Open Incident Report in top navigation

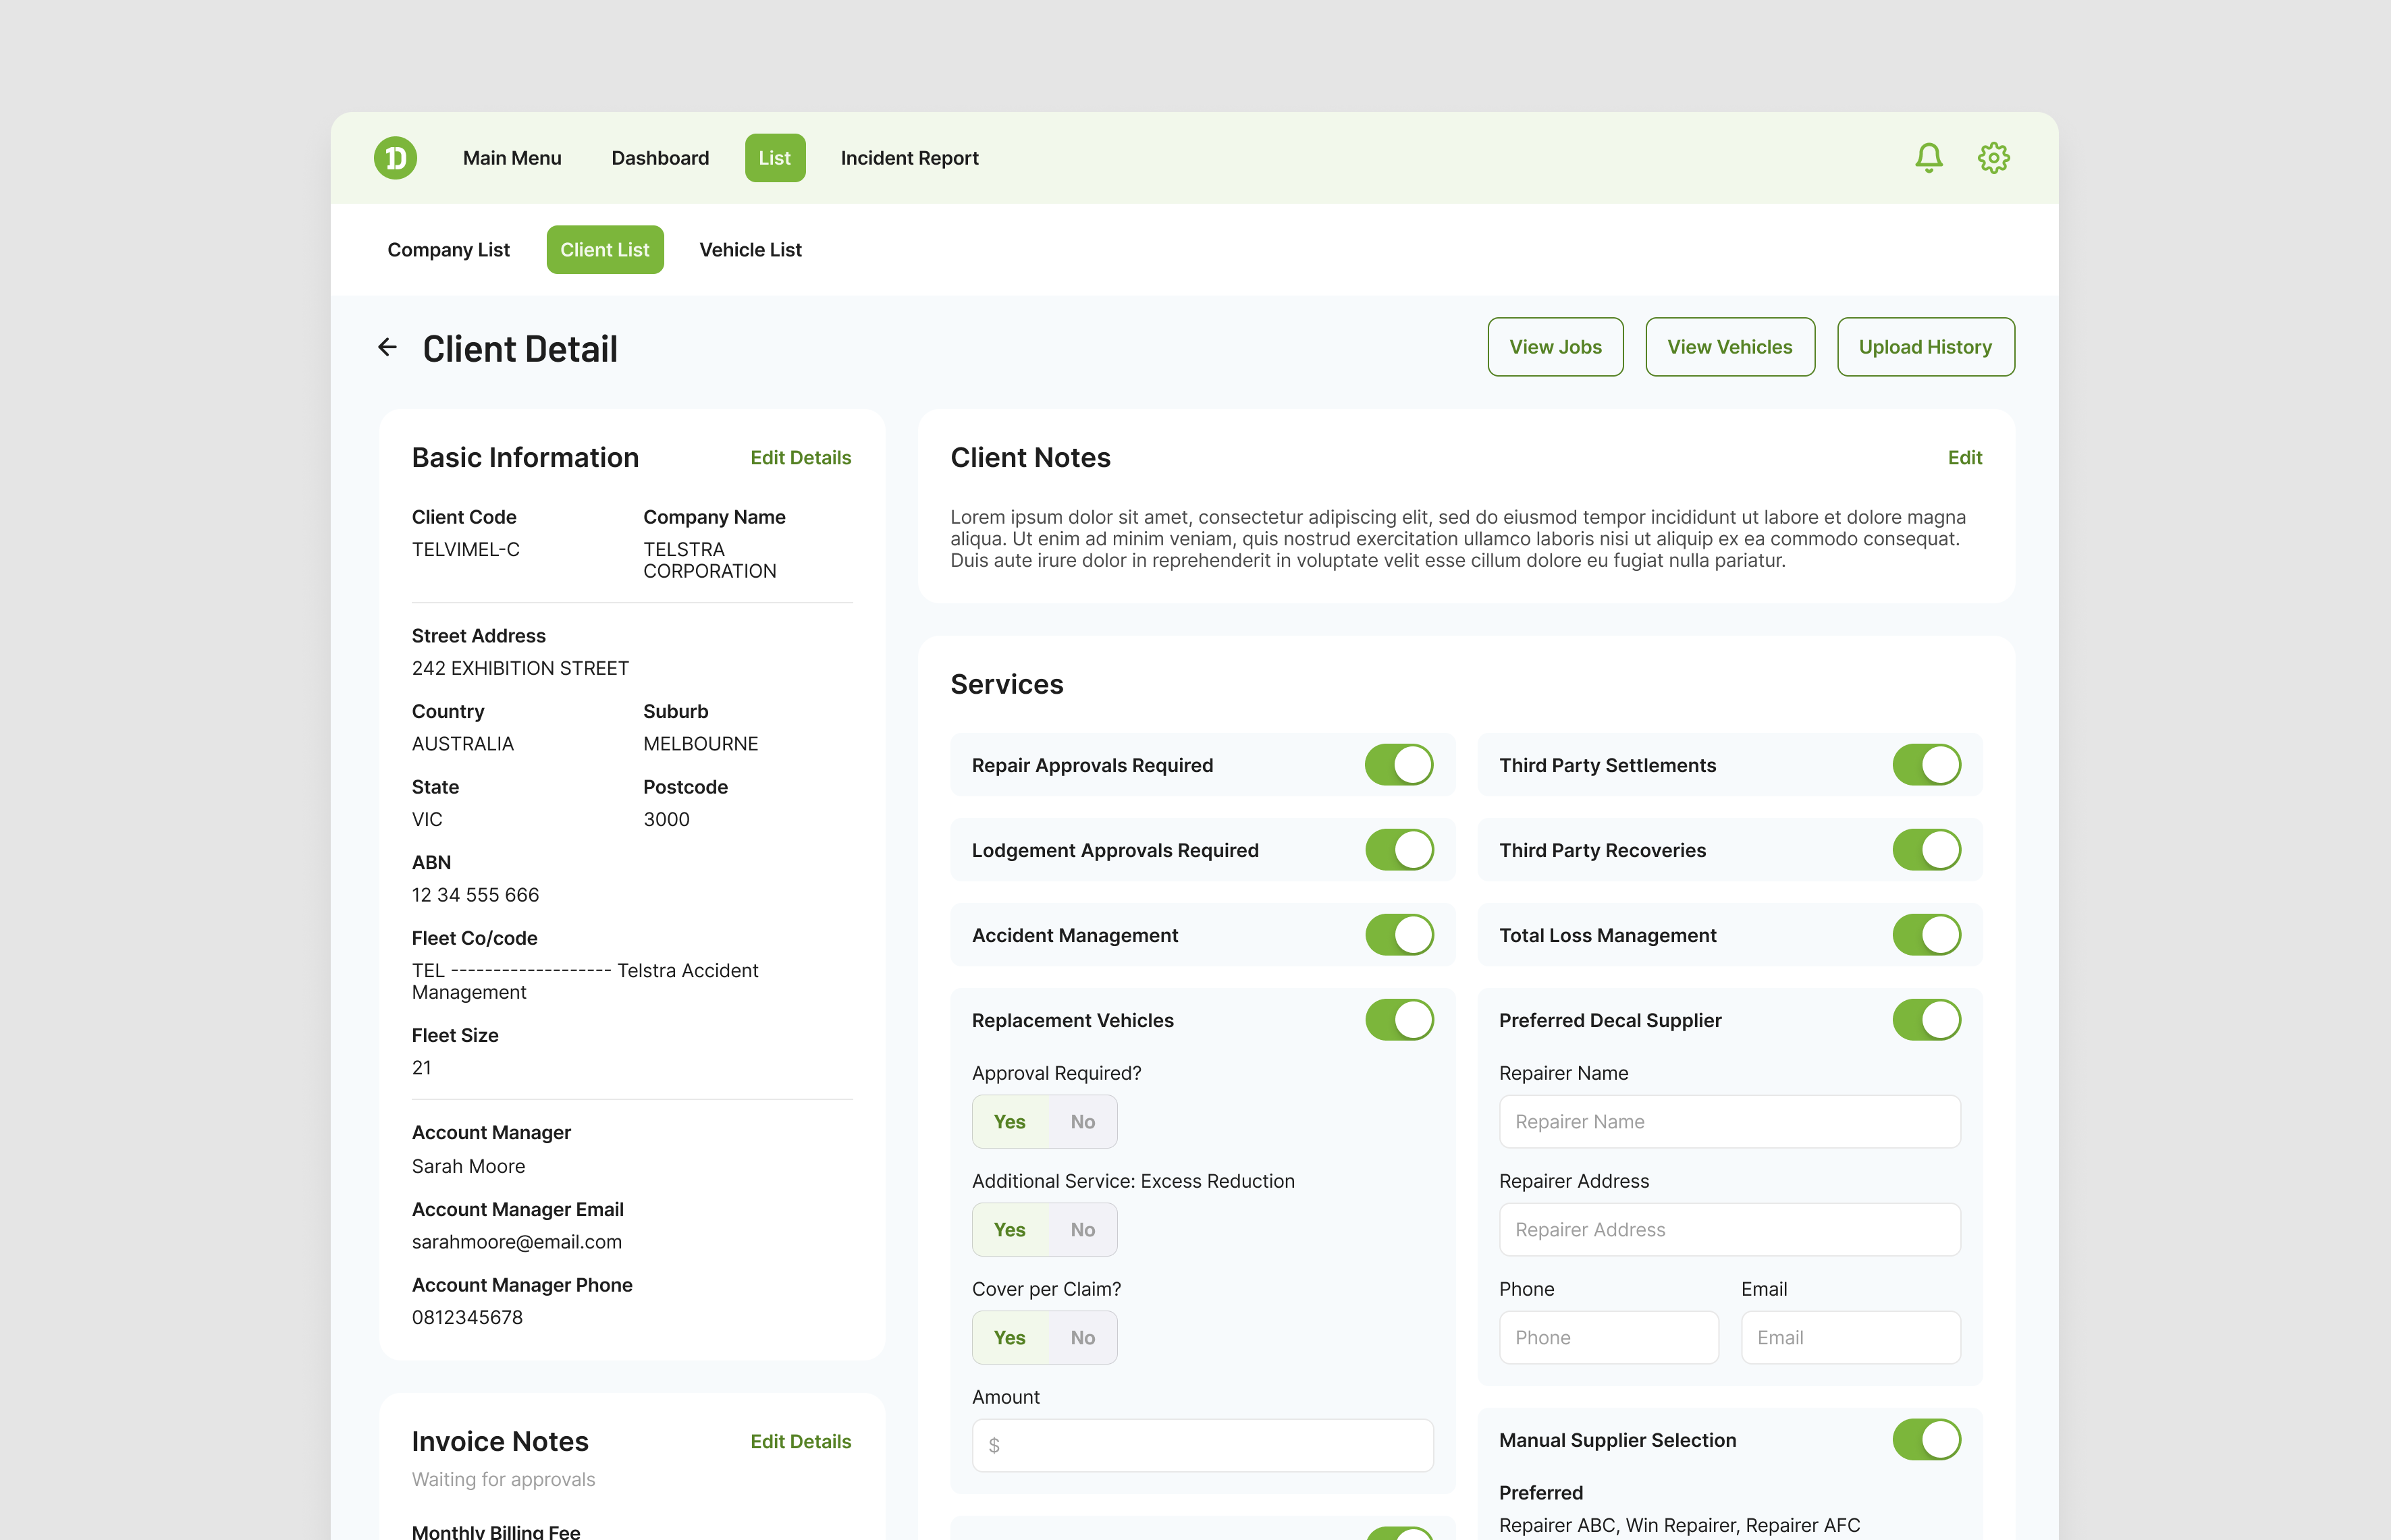click(910, 158)
